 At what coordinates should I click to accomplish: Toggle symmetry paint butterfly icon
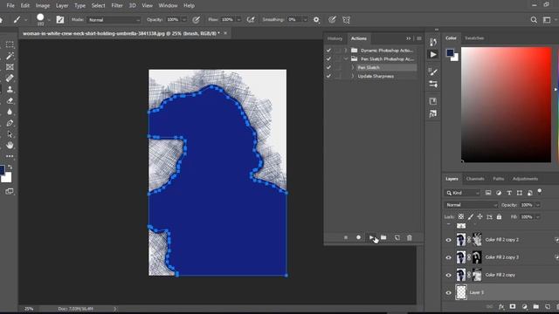click(346, 20)
